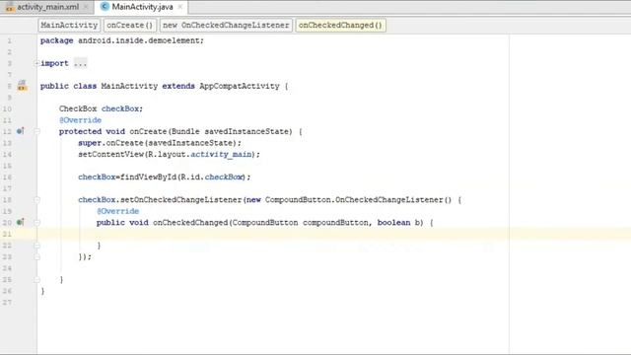Close the activity_main.xml tab
Screen dimensions: 631x355
coord(86,7)
